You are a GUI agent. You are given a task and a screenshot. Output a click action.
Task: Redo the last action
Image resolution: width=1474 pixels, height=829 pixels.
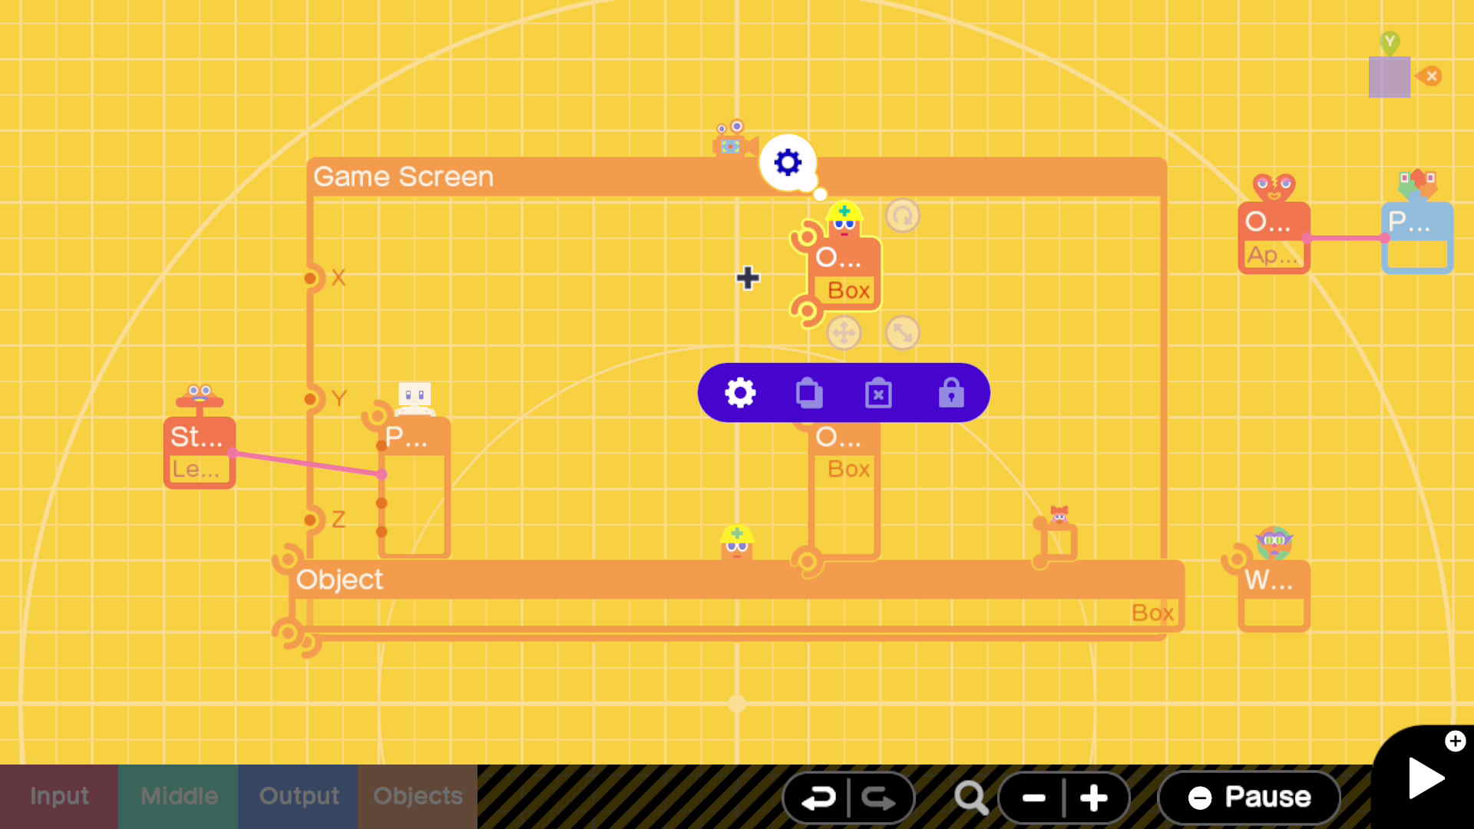point(880,798)
